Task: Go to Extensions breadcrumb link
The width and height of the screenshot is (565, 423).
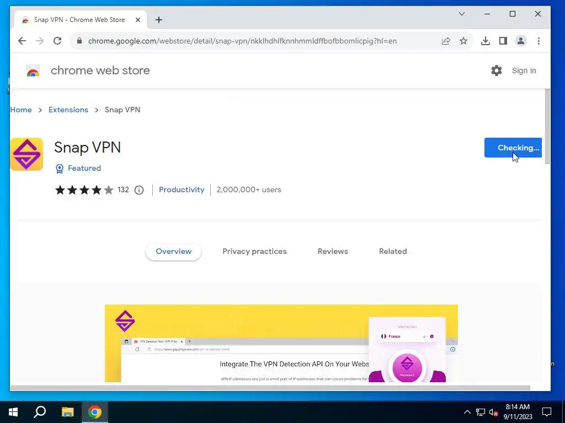Action: [x=68, y=110]
